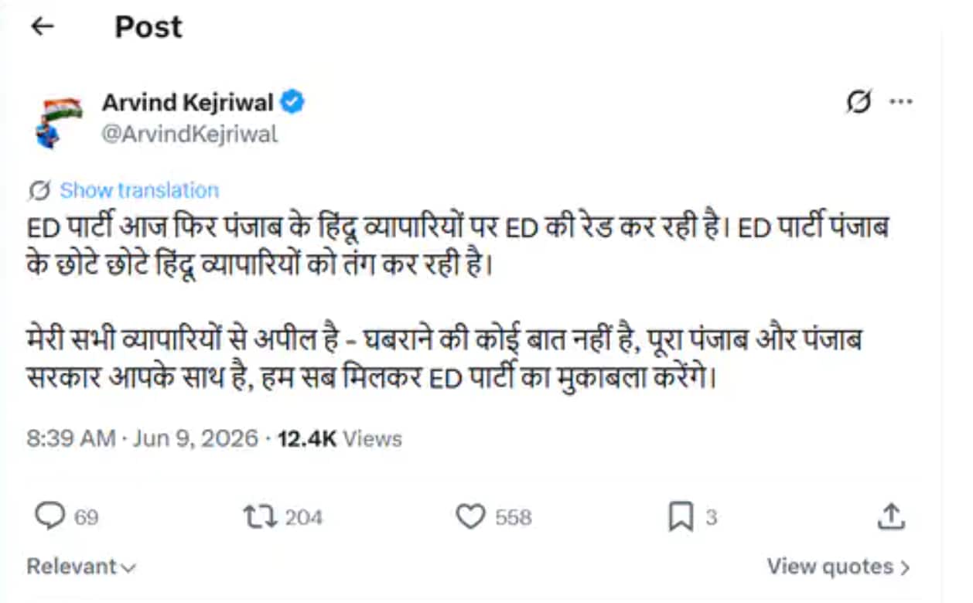Click the 12.4K Views count

[x=340, y=439]
